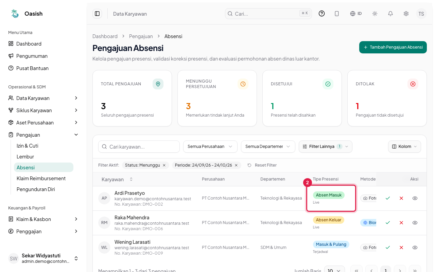Open notifications bell icon
The width and height of the screenshot is (435, 272).
[390, 14]
